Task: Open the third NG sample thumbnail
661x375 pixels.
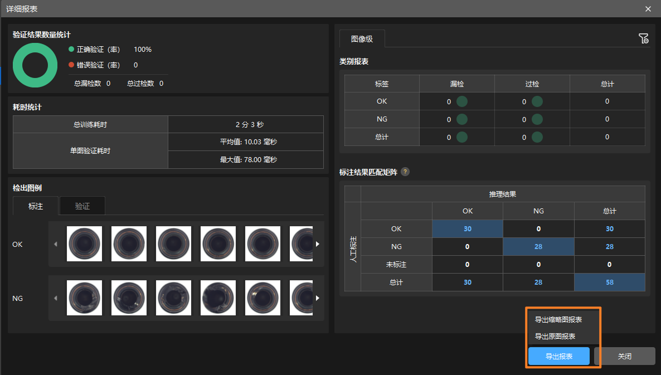Action: click(174, 298)
